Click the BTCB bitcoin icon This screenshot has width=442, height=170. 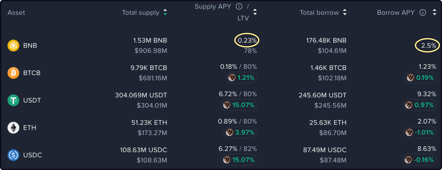(x=13, y=73)
